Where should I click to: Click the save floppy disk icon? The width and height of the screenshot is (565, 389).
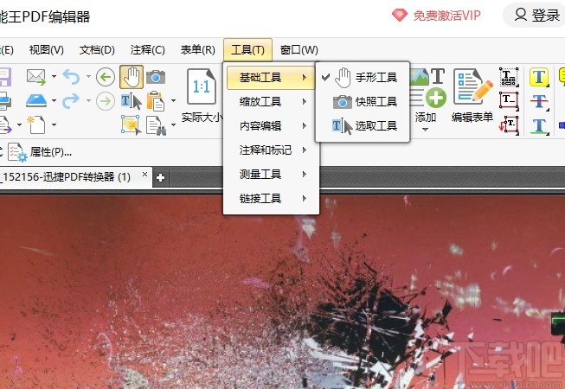click(5, 77)
